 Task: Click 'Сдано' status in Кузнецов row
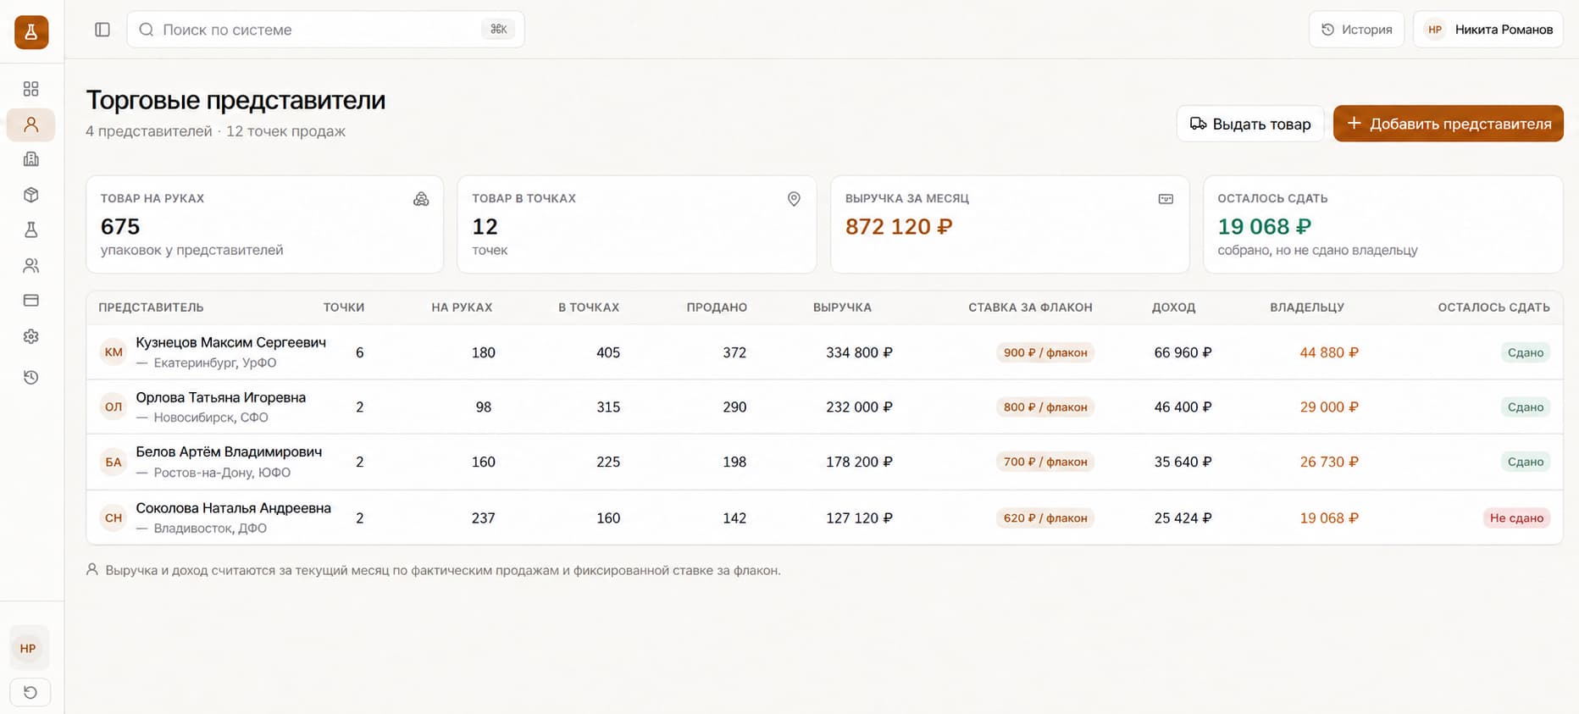pyautogui.click(x=1526, y=352)
